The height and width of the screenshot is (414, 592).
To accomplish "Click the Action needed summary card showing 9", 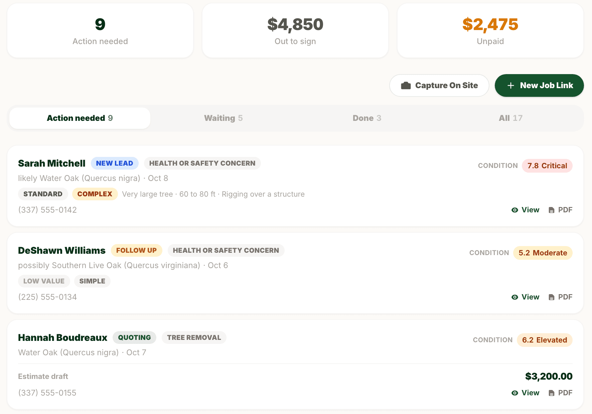I will click(x=100, y=31).
